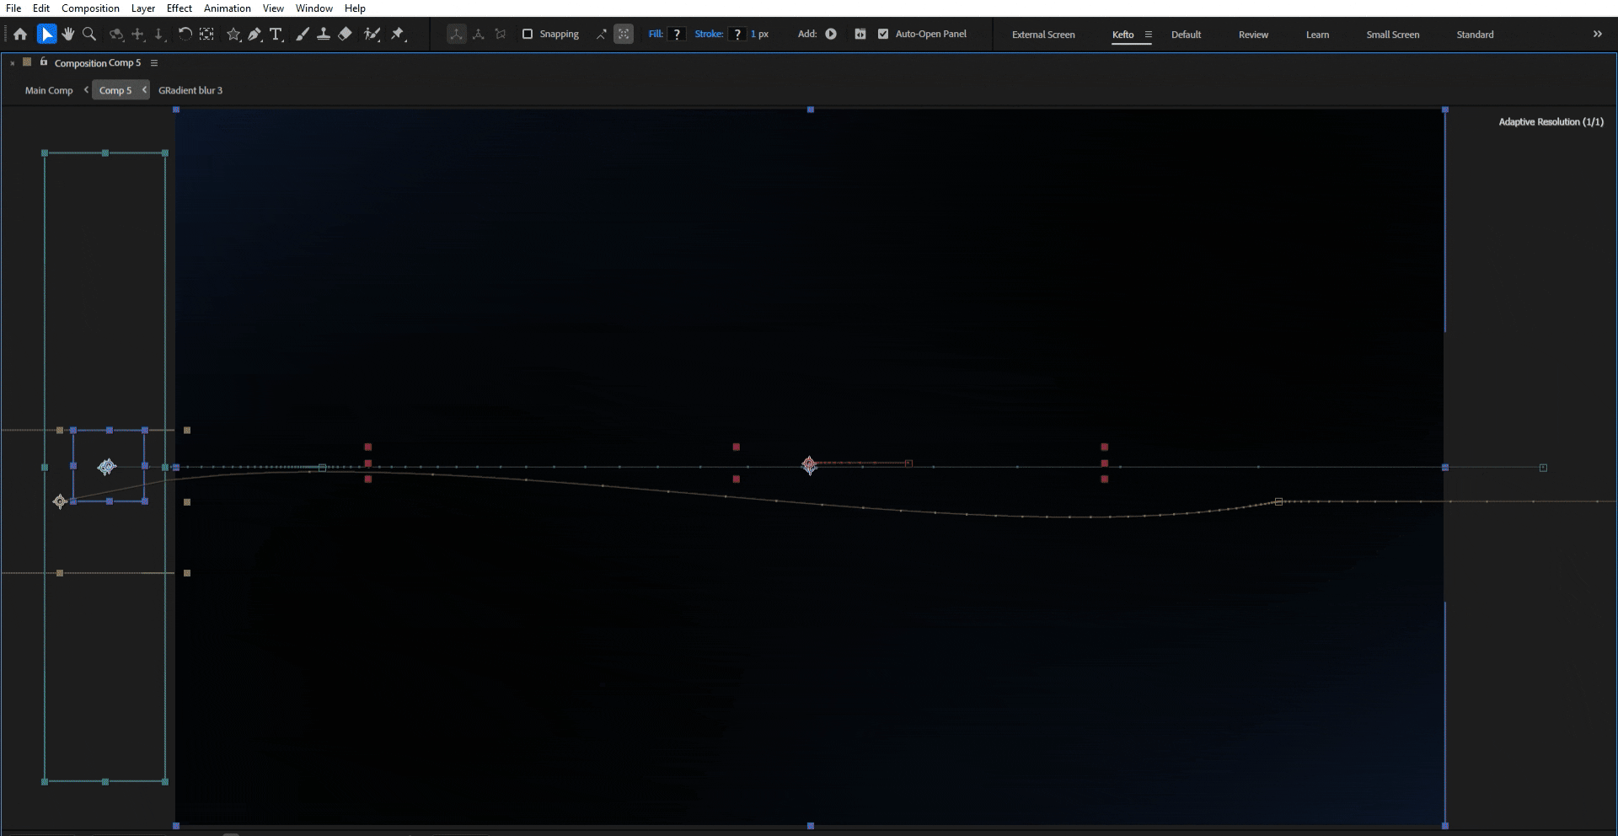The image size is (1618, 836).
Task: Open the Layer menu
Action: click(x=143, y=8)
